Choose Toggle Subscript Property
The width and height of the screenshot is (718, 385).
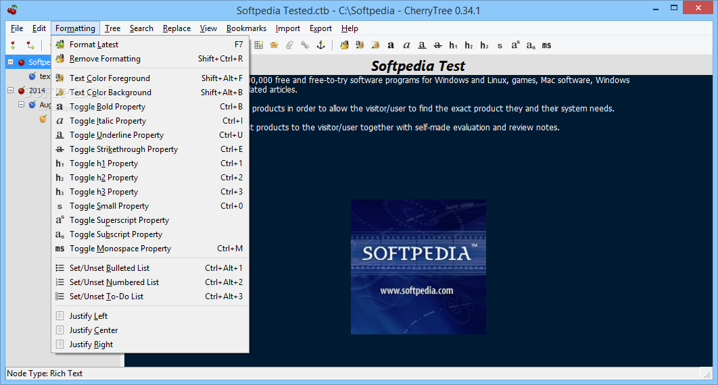coord(149,234)
